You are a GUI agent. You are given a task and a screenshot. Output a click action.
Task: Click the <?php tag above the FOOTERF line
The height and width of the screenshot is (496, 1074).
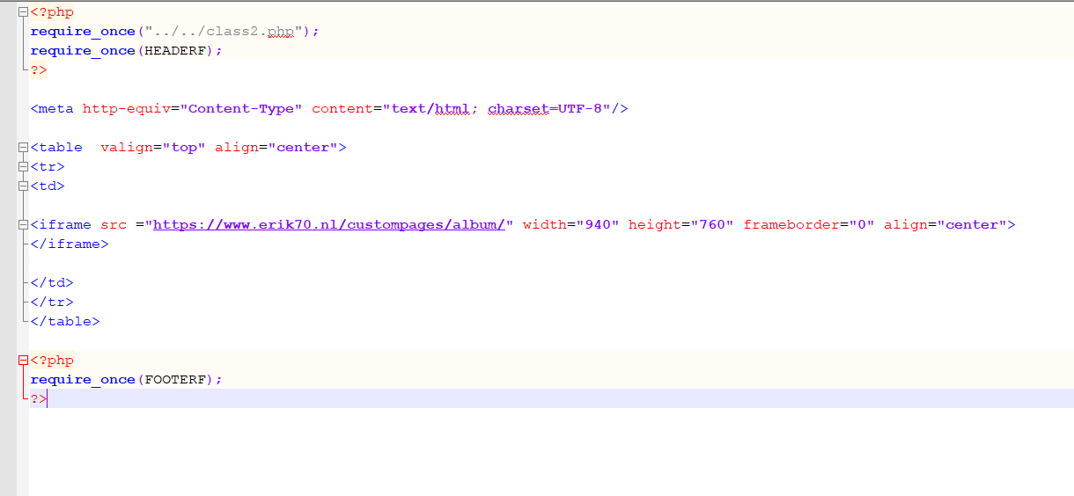52,360
